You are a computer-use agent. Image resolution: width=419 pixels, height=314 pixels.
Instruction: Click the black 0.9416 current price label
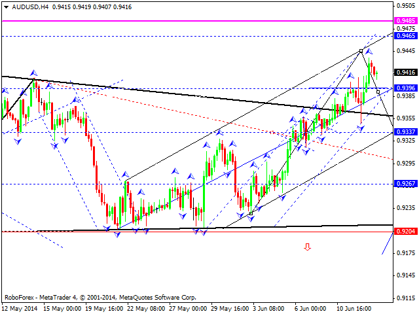coord(406,73)
